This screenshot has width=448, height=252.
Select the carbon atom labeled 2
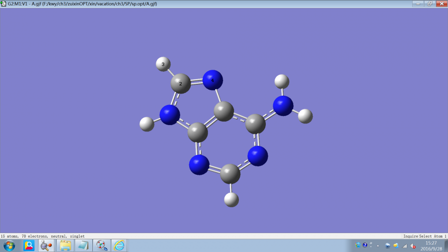click(181, 84)
